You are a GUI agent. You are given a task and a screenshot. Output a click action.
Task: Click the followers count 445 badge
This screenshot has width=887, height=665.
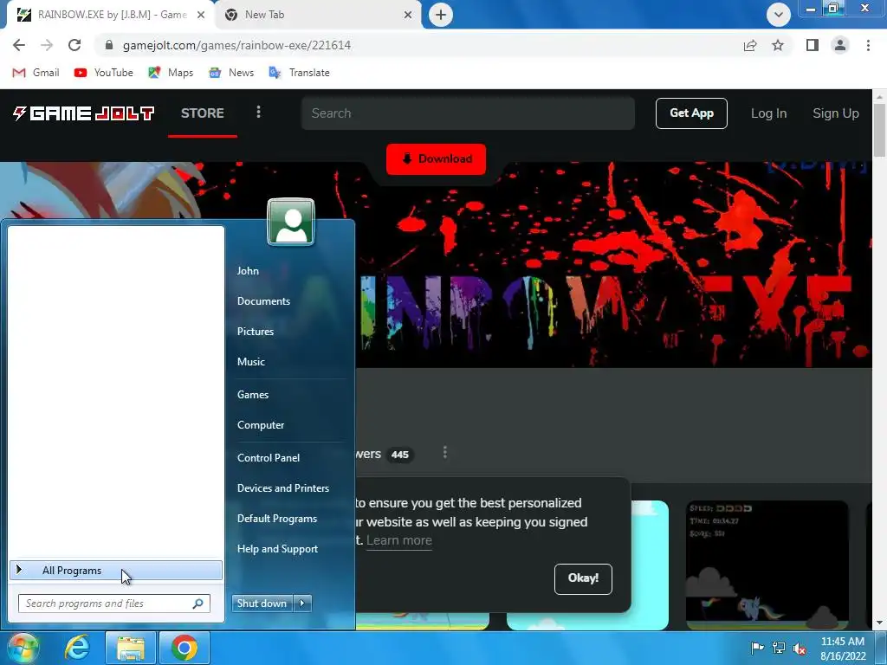[400, 455]
